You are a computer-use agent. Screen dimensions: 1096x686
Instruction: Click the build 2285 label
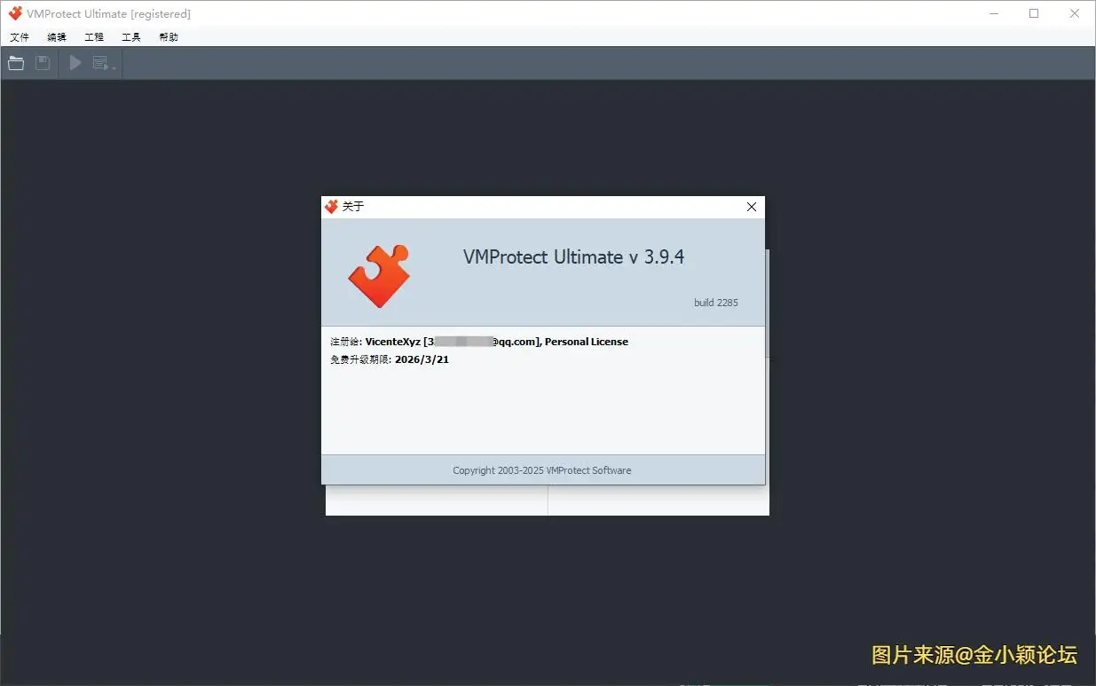tap(716, 303)
